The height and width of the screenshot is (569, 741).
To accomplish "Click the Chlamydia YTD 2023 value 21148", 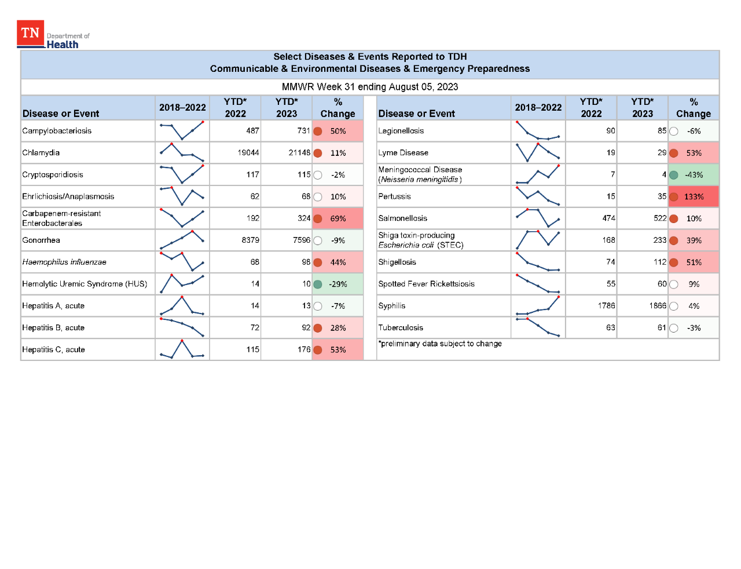I will pos(299,153).
